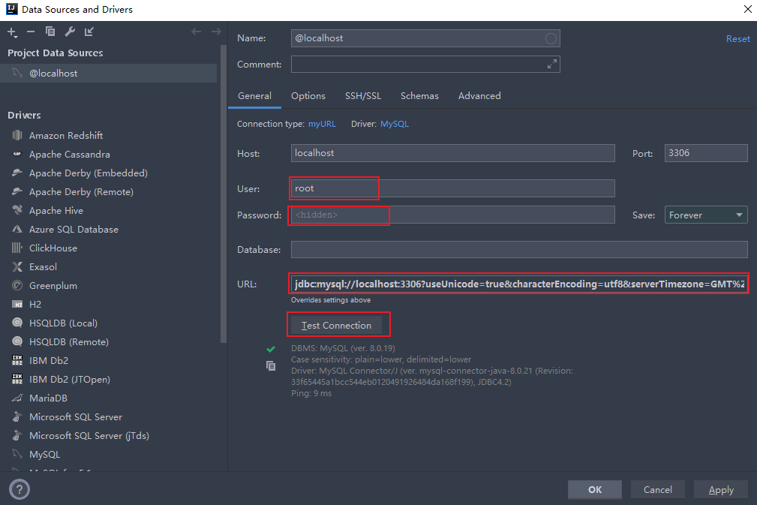
Task: Select Apache Derby (Embedded) driver
Action: click(89, 173)
